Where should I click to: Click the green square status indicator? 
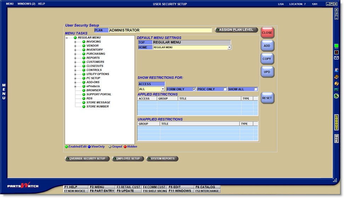[x=336, y=46]
